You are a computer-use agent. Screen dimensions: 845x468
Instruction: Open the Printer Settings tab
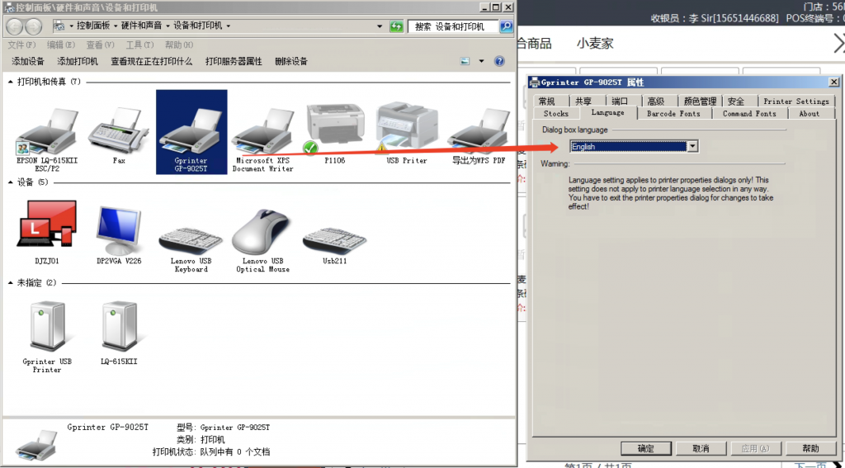coord(795,102)
